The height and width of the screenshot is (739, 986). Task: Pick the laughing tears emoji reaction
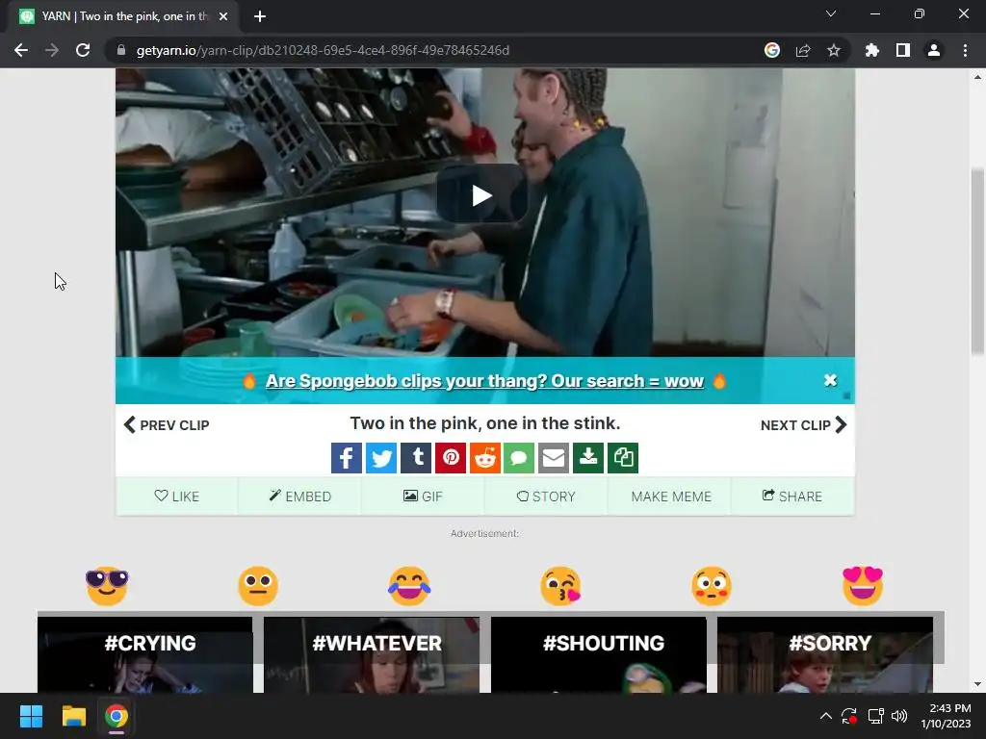pos(409,586)
